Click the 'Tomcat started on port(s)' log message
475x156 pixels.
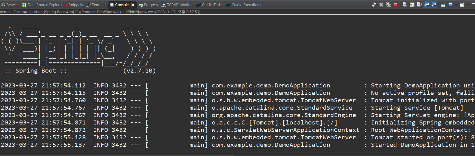tap(423, 137)
